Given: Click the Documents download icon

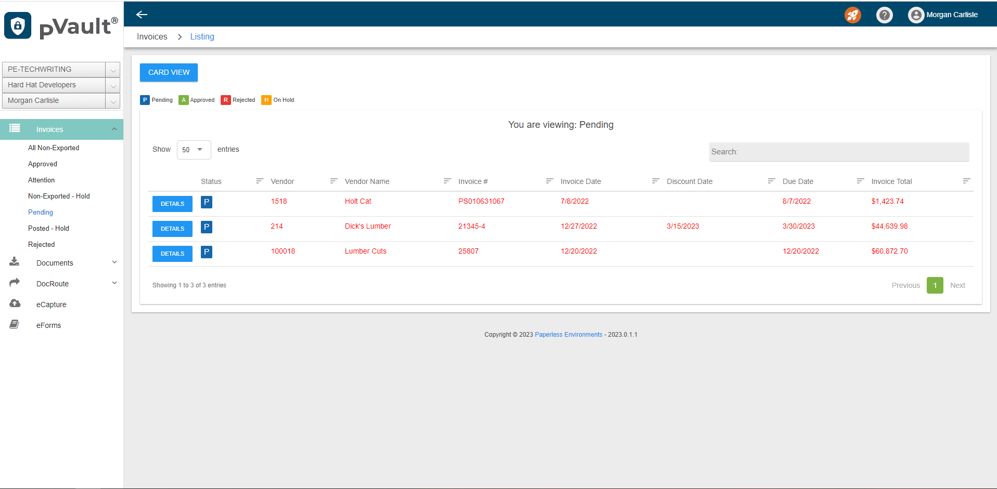Looking at the screenshot, I should coord(15,262).
